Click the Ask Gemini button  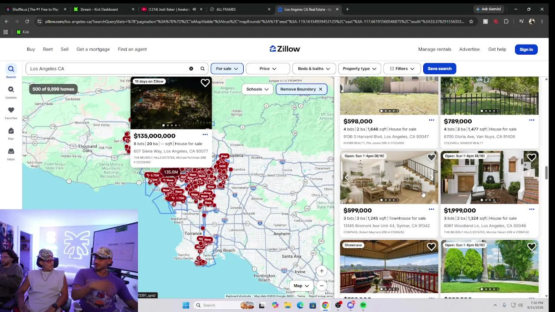488,9
